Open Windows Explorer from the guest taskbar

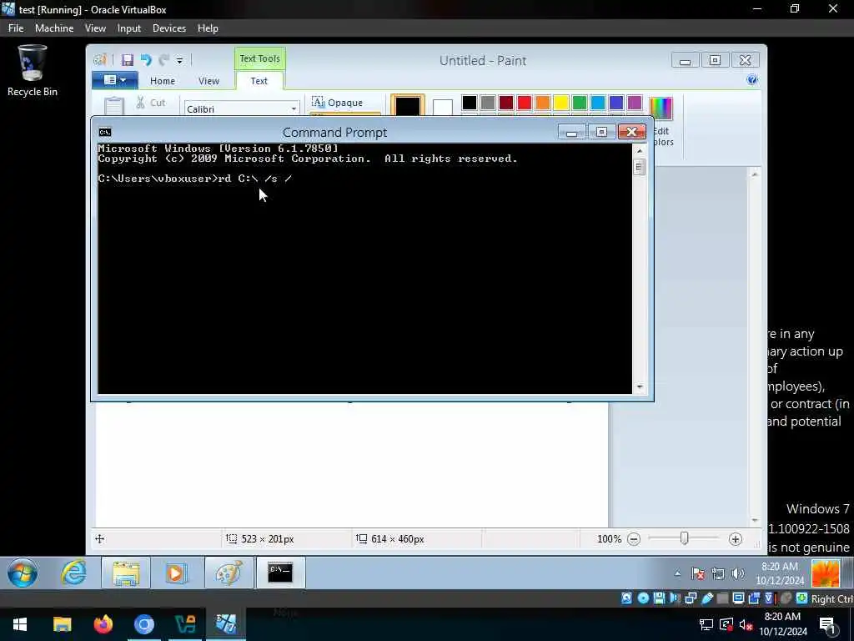tap(126, 573)
